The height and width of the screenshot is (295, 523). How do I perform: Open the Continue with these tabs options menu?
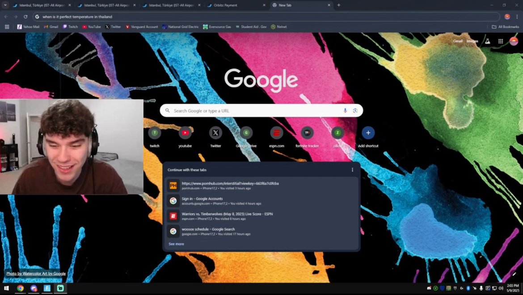click(x=352, y=170)
